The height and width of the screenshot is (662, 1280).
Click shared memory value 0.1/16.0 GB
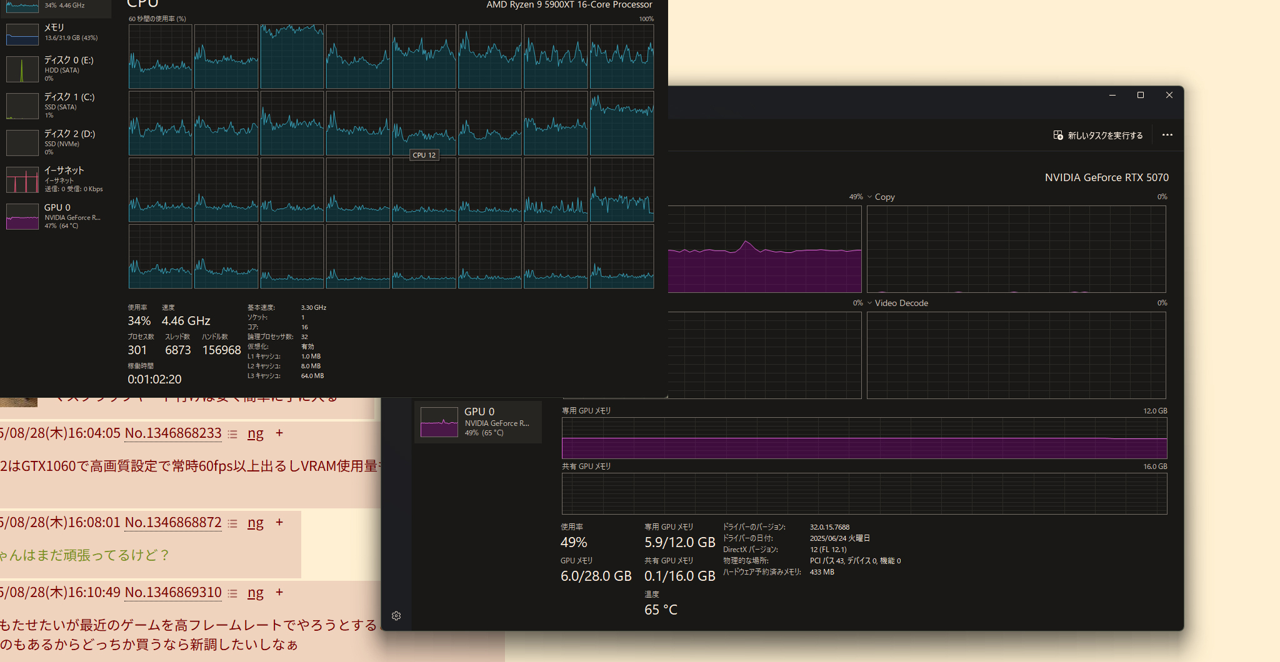pyautogui.click(x=680, y=576)
